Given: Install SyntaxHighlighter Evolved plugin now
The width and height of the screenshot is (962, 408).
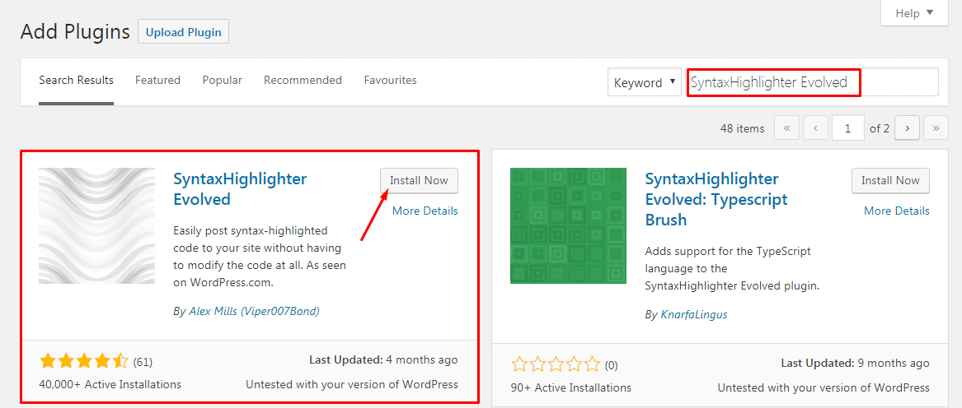Looking at the screenshot, I should [x=419, y=181].
